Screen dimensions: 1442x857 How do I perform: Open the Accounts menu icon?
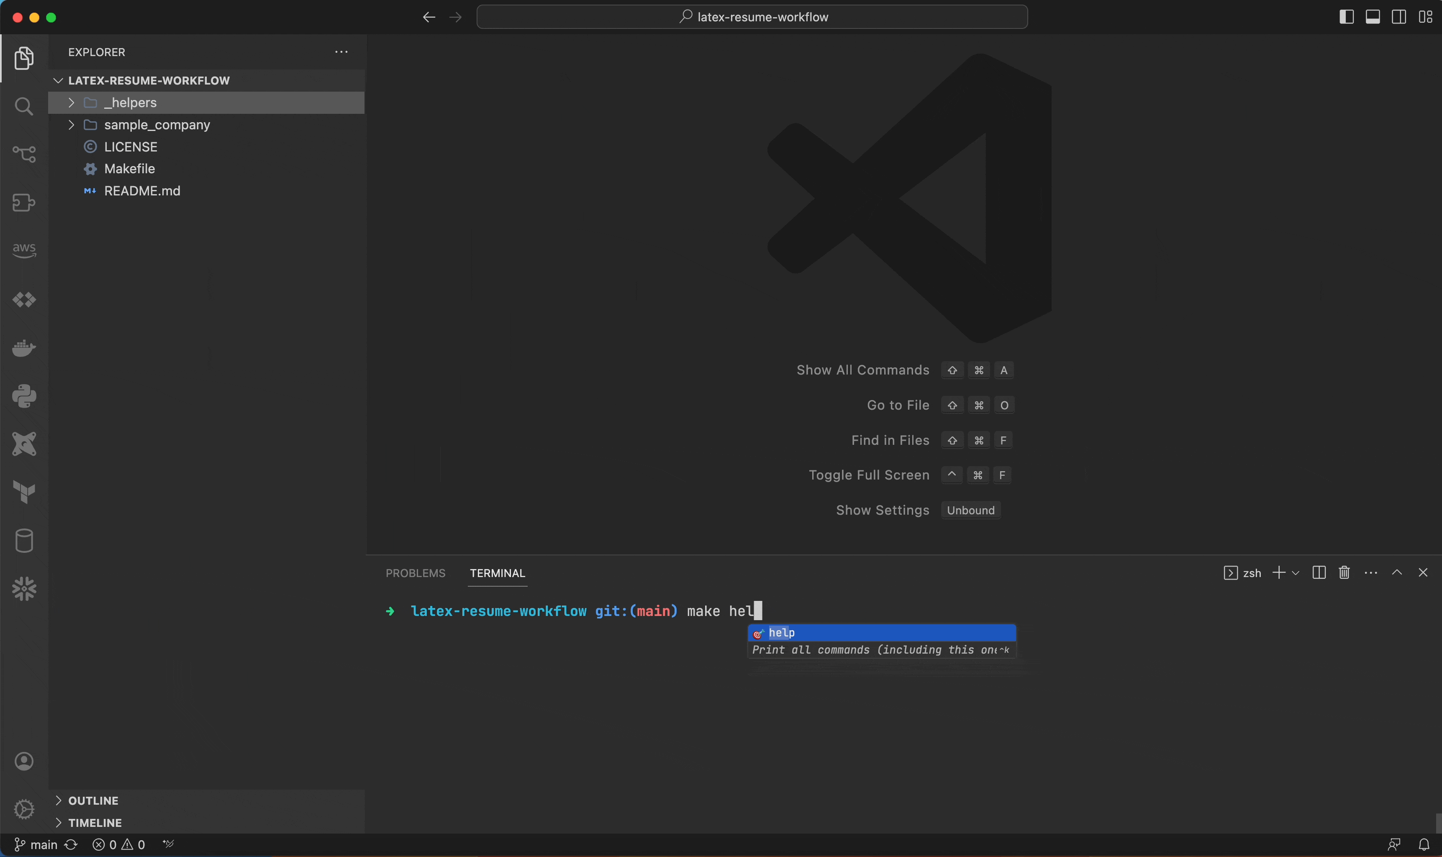[x=24, y=761]
